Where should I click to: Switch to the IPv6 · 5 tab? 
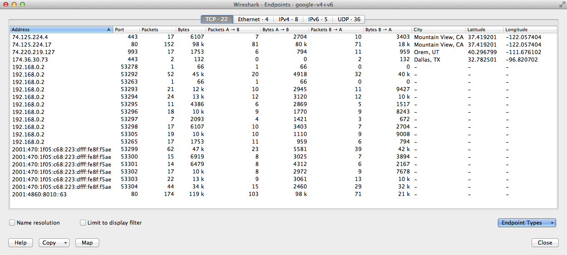click(x=318, y=19)
